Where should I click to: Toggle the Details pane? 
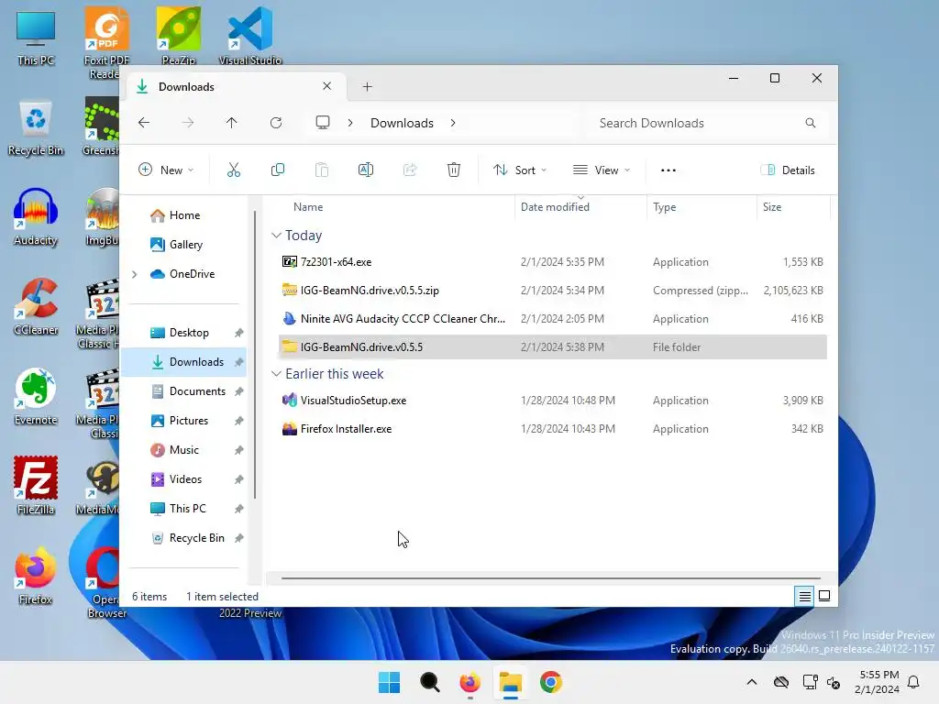(x=788, y=170)
